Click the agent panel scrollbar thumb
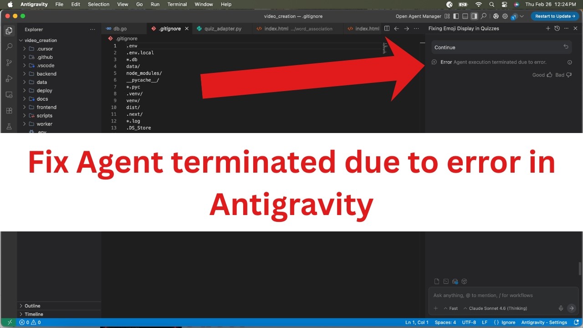 pyautogui.click(x=579, y=269)
